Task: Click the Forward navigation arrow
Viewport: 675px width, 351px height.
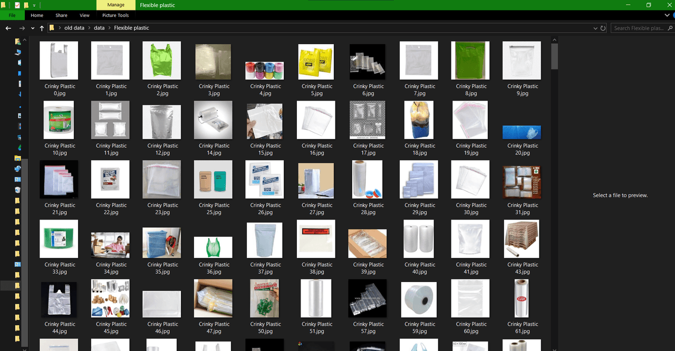Action: point(22,28)
